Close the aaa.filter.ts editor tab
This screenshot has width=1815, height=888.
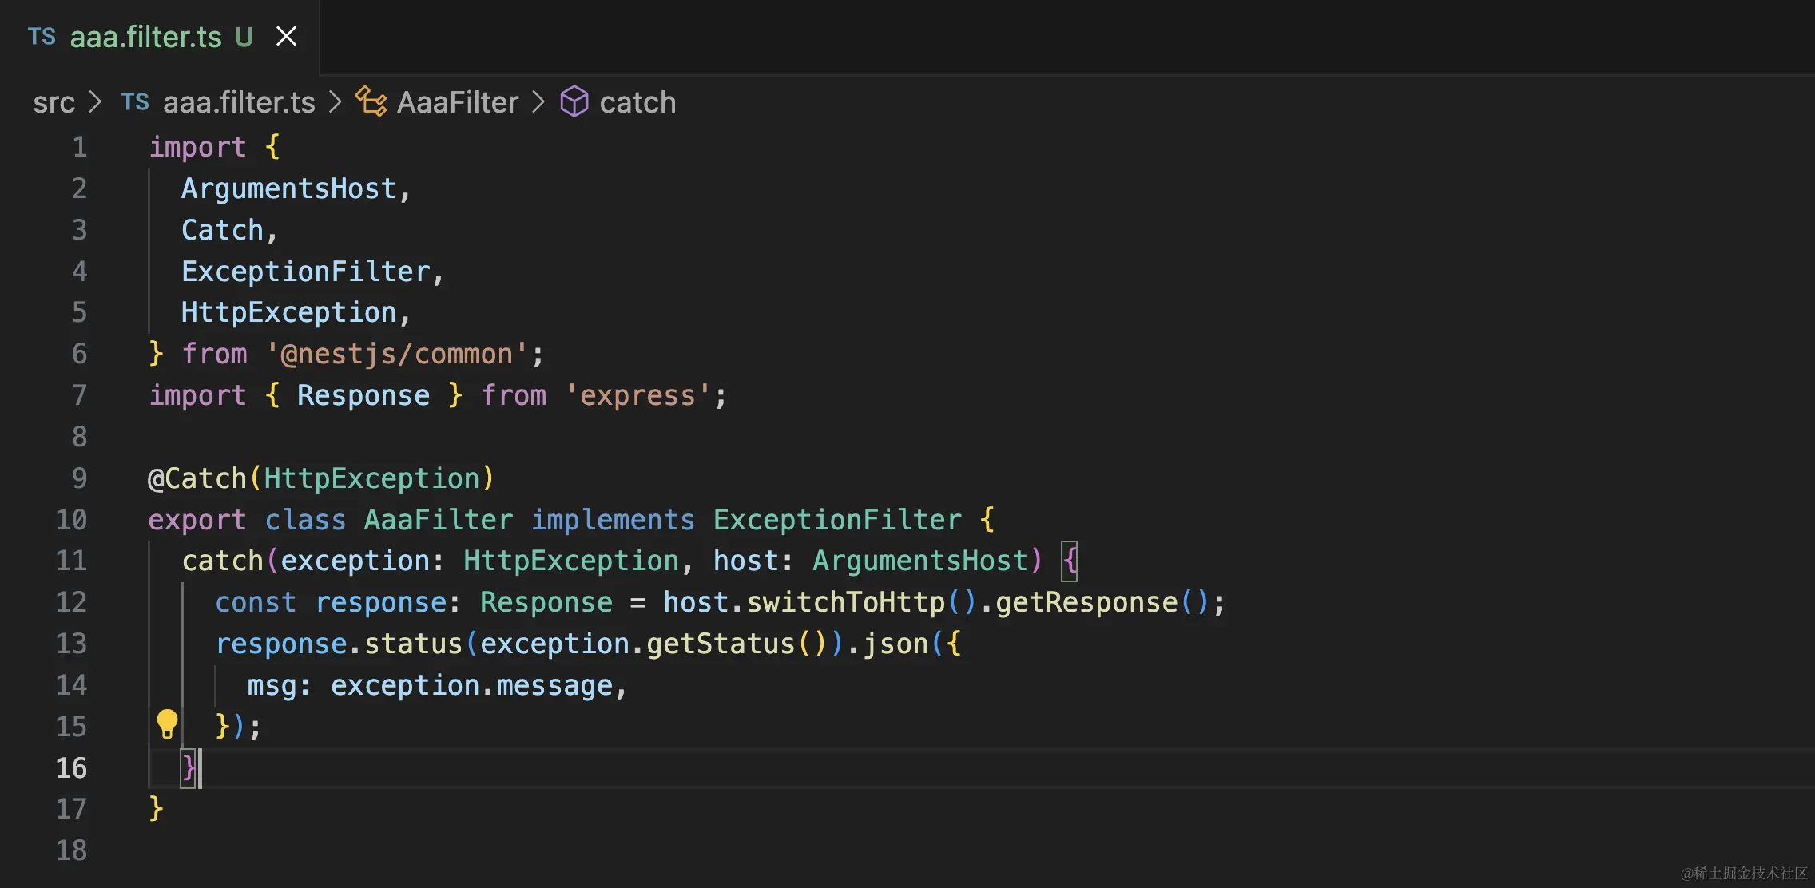click(x=286, y=37)
